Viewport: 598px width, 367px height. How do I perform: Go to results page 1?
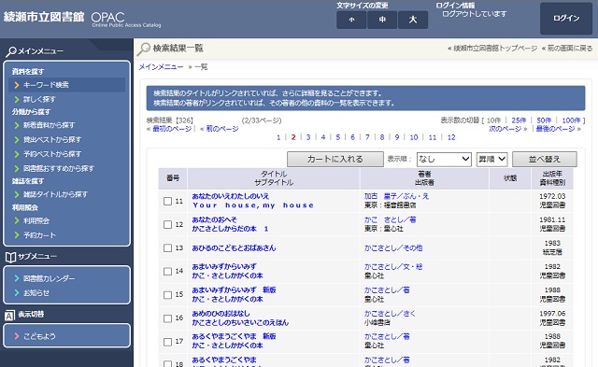click(x=278, y=137)
